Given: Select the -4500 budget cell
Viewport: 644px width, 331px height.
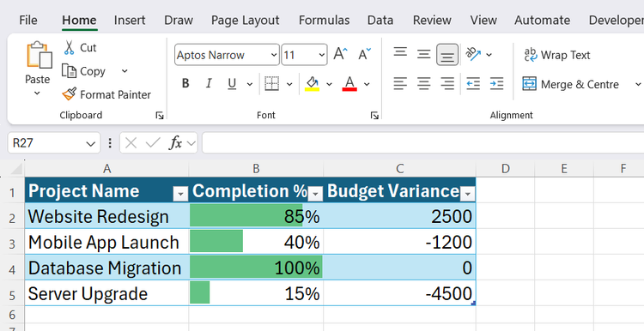Looking at the screenshot, I should click(x=399, y=293).
